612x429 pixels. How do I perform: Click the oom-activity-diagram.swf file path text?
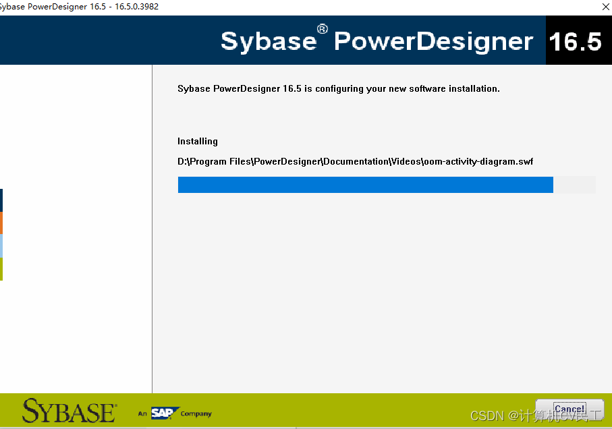(x=355, y=161)
